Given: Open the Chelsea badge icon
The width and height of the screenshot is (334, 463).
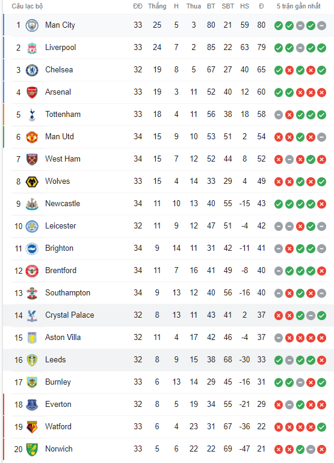Looking at the screenshot, I should tap(32, 70).
